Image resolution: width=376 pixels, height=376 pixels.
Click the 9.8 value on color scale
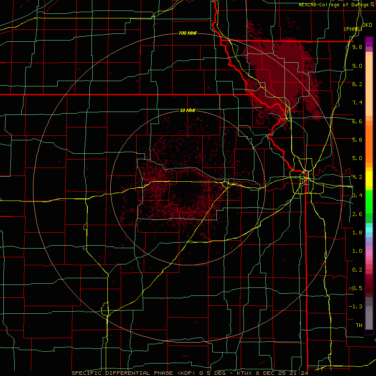tap(357, 47)
